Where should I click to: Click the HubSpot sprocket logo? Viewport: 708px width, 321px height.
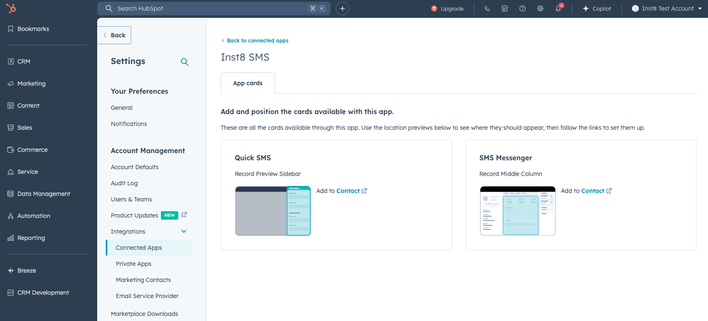11,8
